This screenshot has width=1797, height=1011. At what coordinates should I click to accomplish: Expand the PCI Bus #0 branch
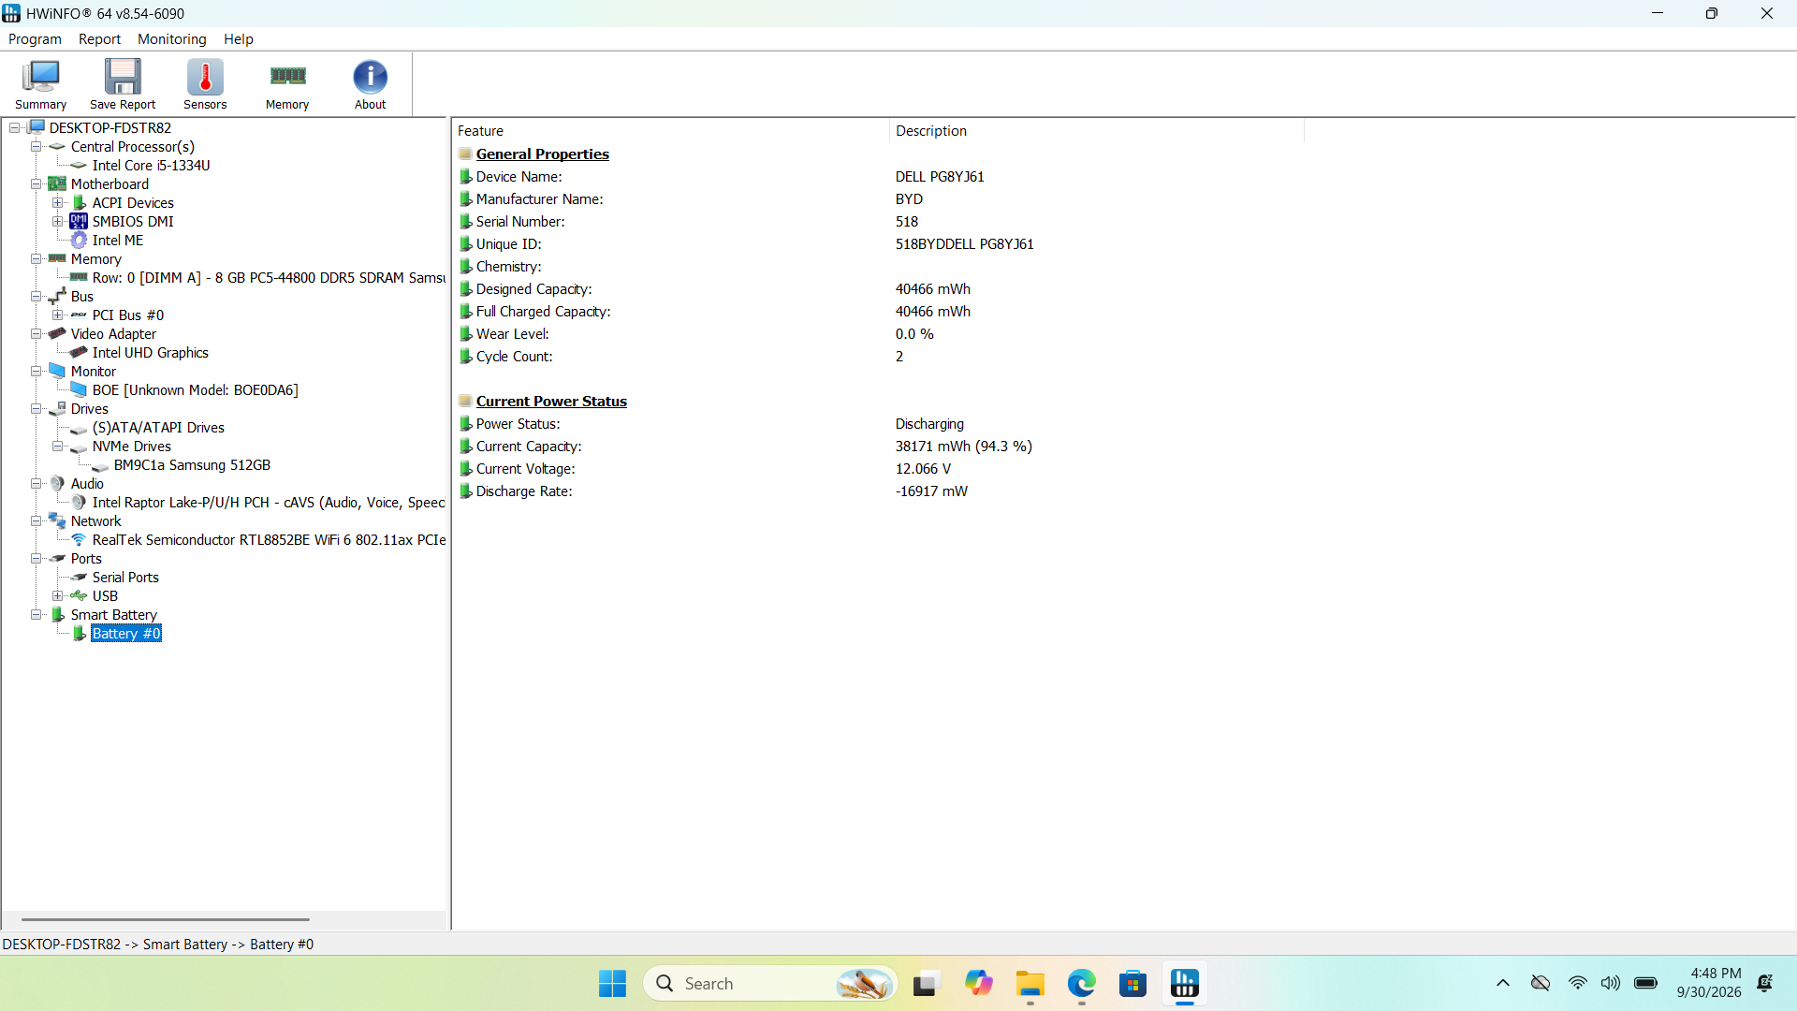coord(57,315)
